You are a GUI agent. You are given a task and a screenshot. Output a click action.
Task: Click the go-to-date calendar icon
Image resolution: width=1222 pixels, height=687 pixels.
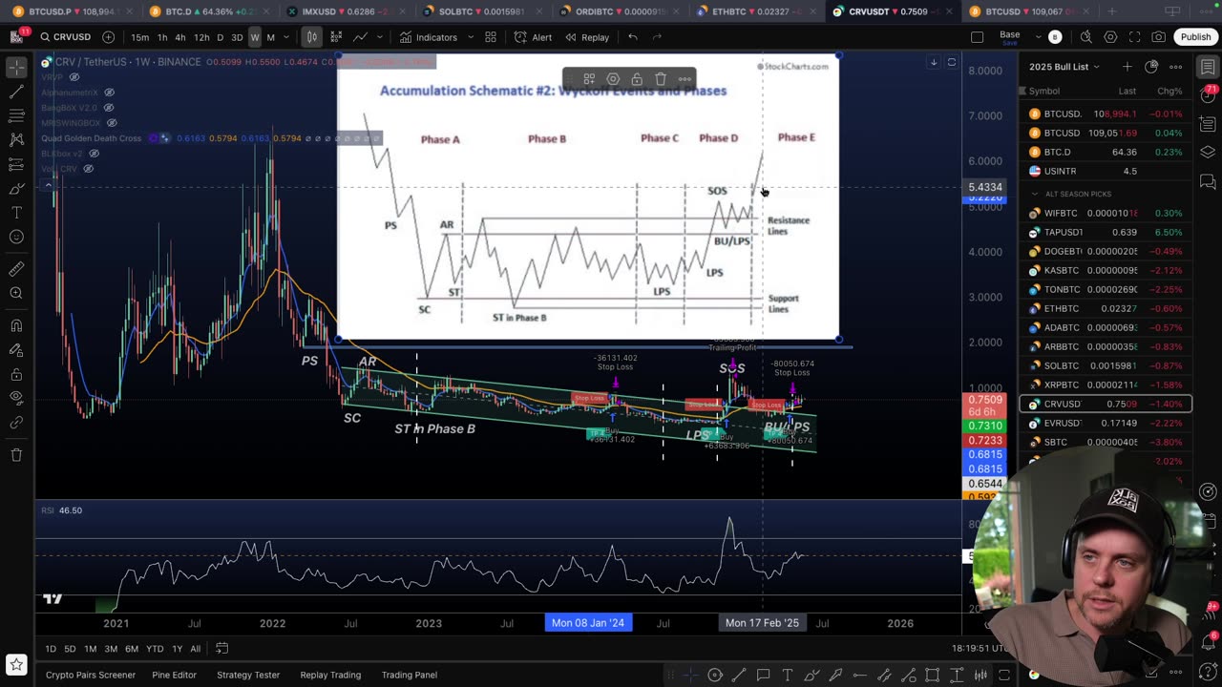tap(221, 649)
